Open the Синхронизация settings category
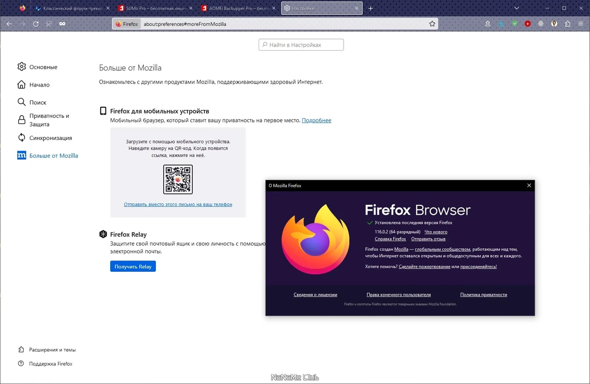This screenshot has width=590, height=384. 45,138
